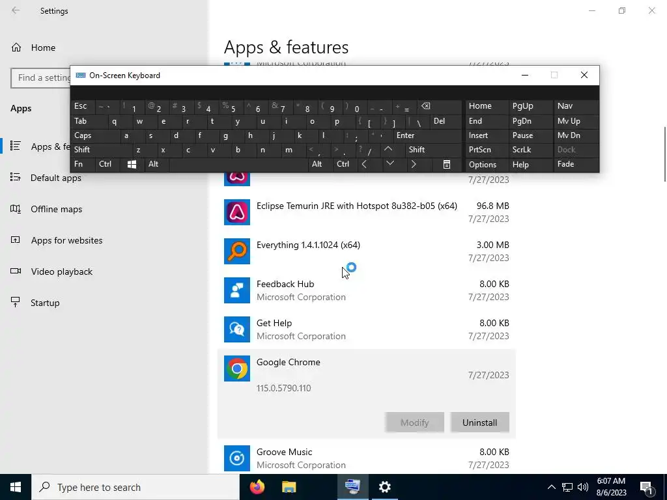Toggle left Ctrl key on On-Screen Keyboard
This screenshot has height=500, width=667.
click(107, 164)
